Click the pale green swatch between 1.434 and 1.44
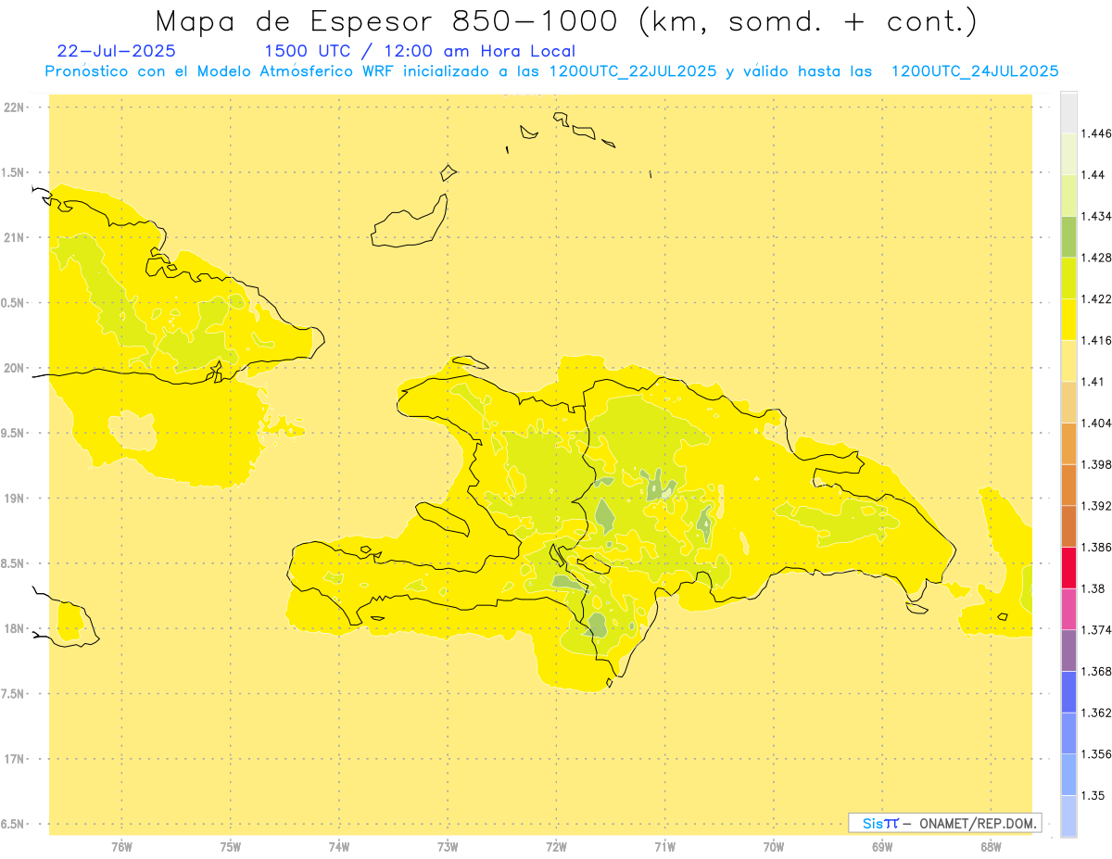1112x859 pixels. [1068, 196]
